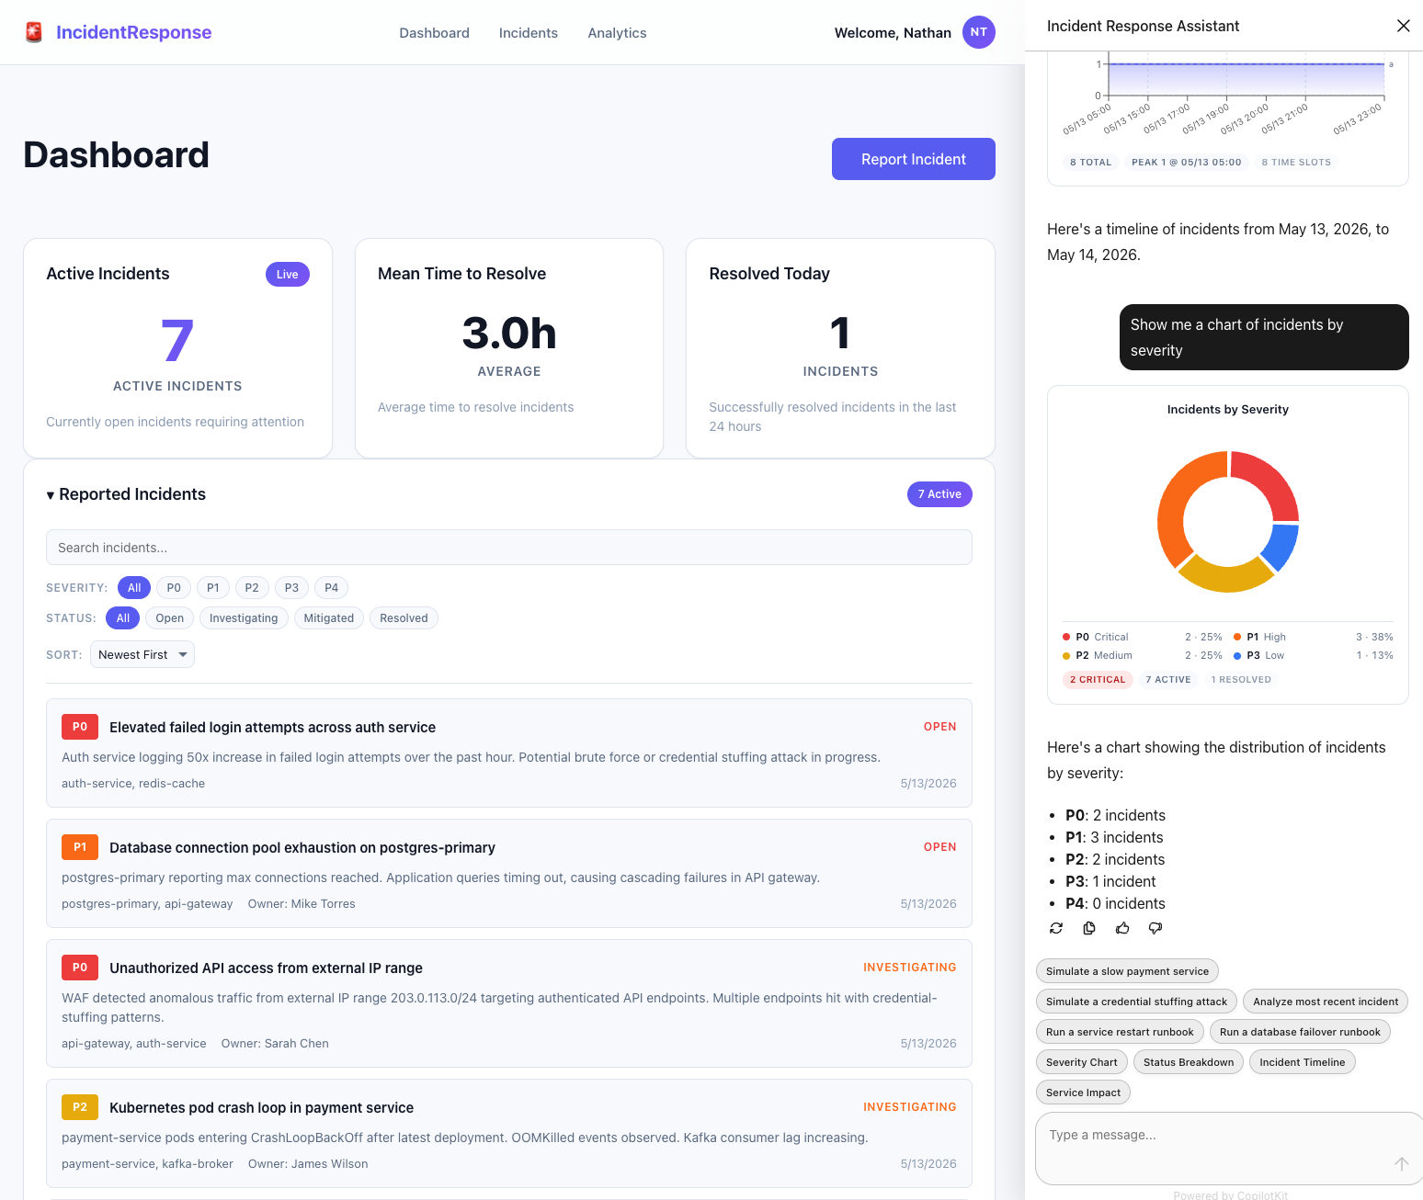Open the NT user avatar
1423x1200 pixels.
click(x=978, y=32)
